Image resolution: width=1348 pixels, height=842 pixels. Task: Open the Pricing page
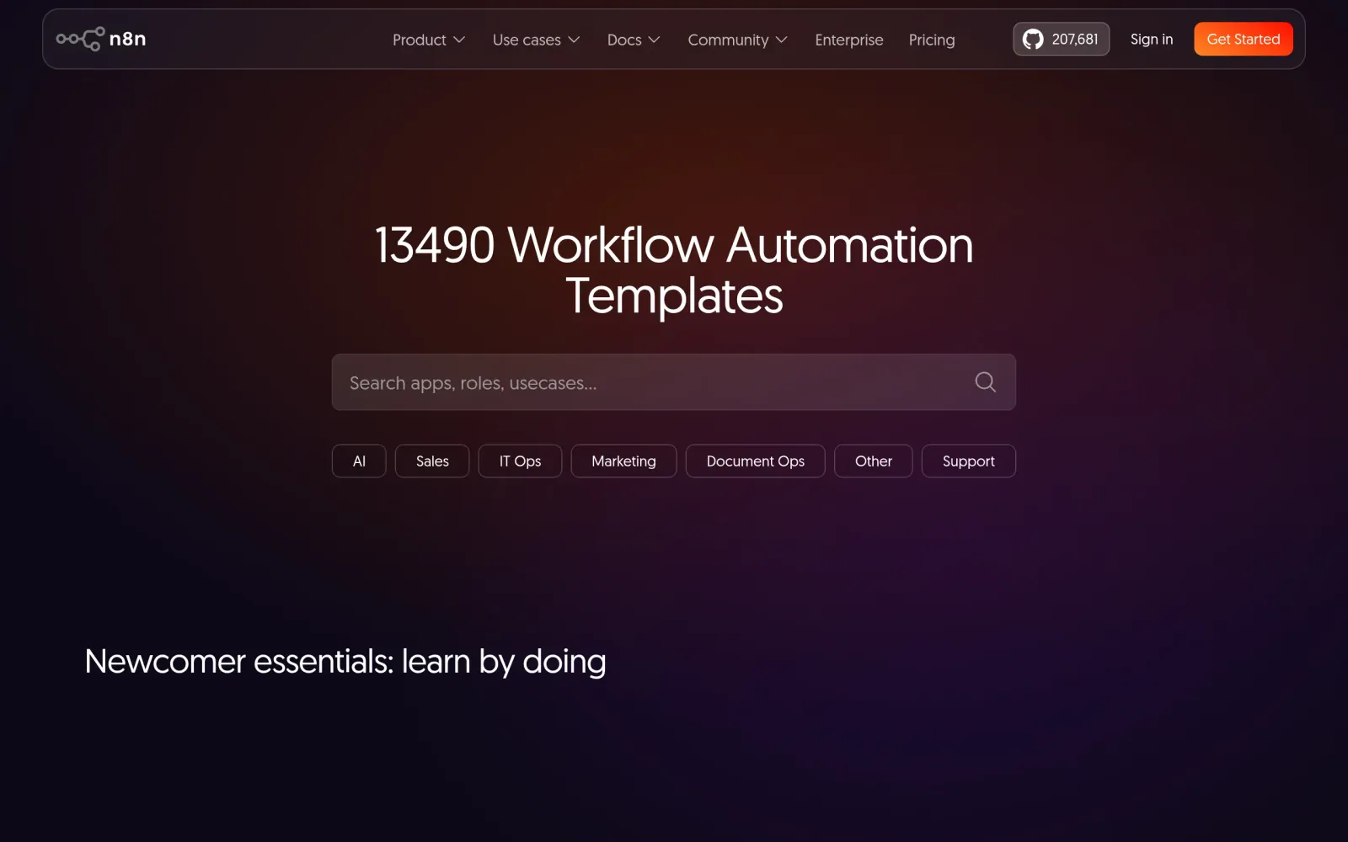[932, 40]
